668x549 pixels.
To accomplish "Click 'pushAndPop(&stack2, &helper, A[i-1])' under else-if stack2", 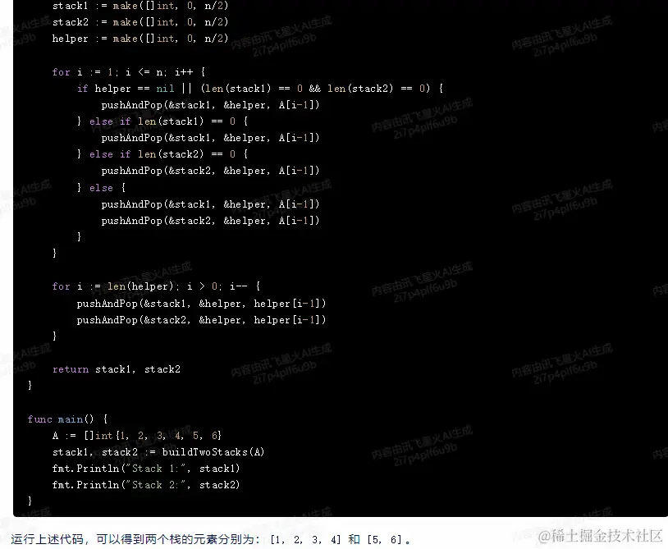I will [x=210, y=171].
